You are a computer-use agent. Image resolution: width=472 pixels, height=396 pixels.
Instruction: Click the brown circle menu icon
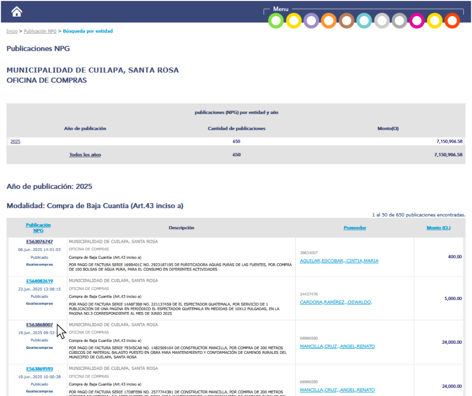[x=346, y=21]
